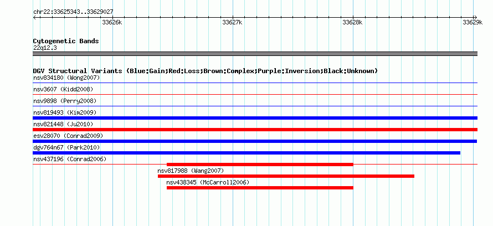Open the esv28070 (Conrad2009) label

pos(68,136)
